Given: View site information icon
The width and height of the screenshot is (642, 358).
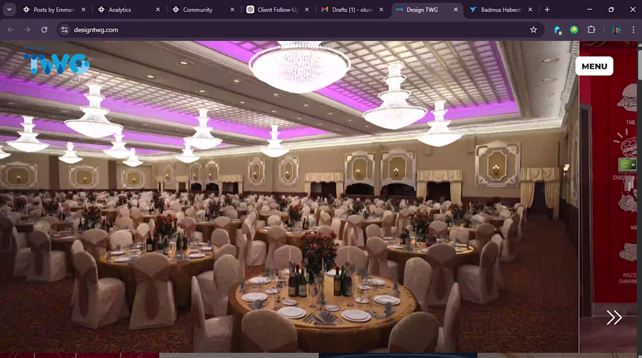Looking at the screenshot, I should 65,30.
